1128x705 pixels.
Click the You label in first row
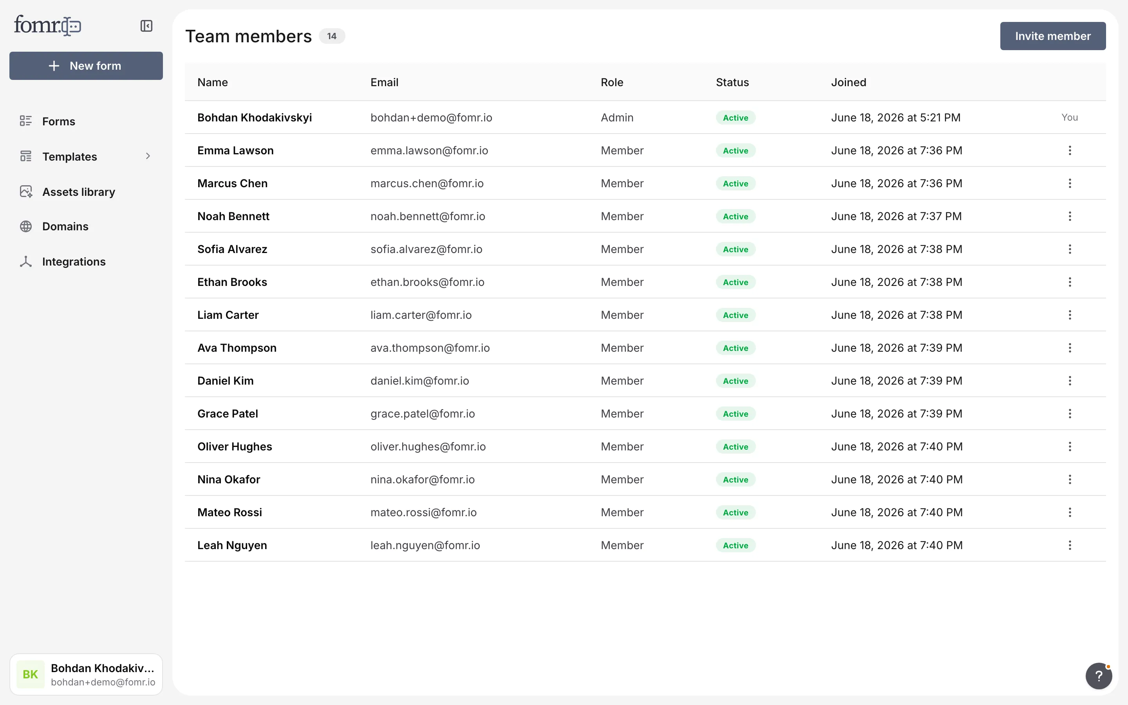[1070, 117]
